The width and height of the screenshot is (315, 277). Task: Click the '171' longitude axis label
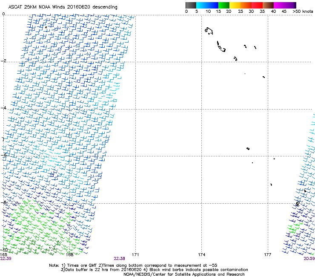click(x=135, y=255)
